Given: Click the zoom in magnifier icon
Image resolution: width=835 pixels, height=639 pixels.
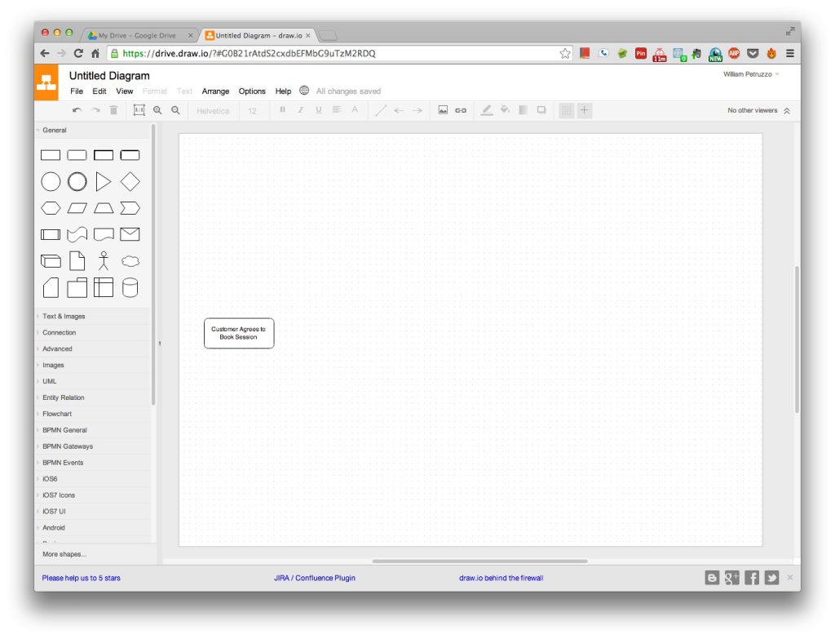Looking at the screenshot, I should 157,110.
